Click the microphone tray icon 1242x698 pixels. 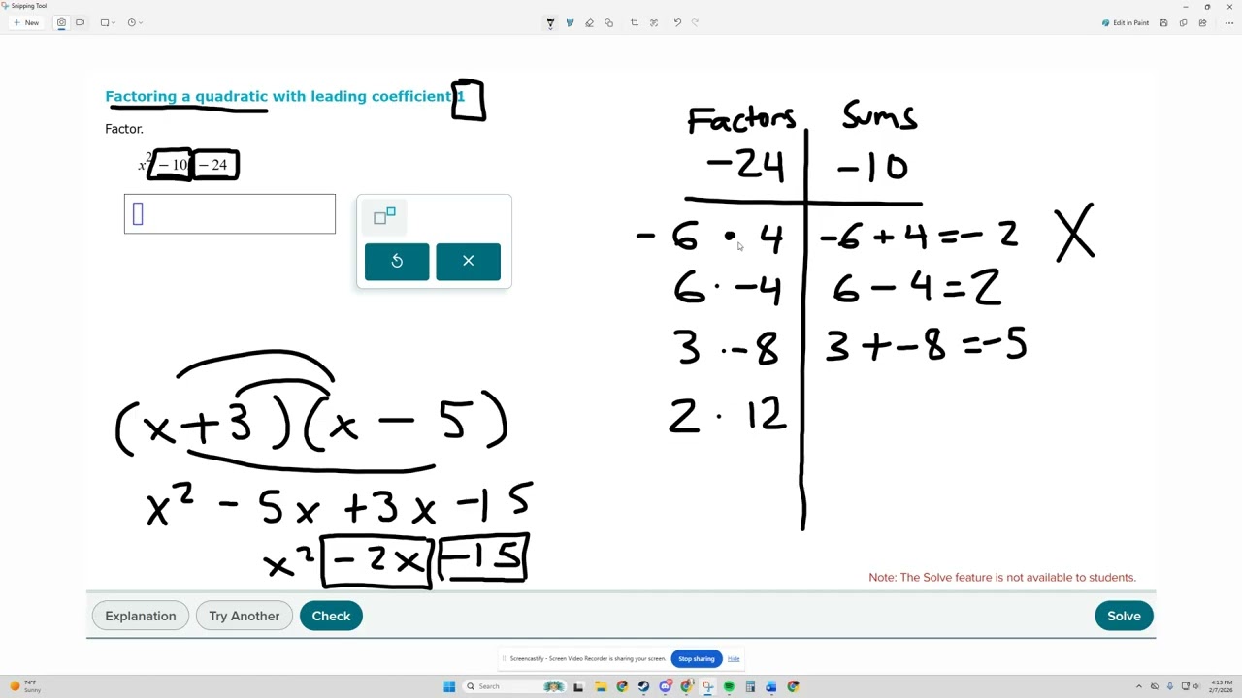1170,686
